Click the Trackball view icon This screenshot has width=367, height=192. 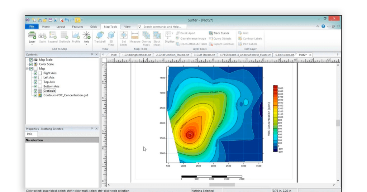point(100,37)
